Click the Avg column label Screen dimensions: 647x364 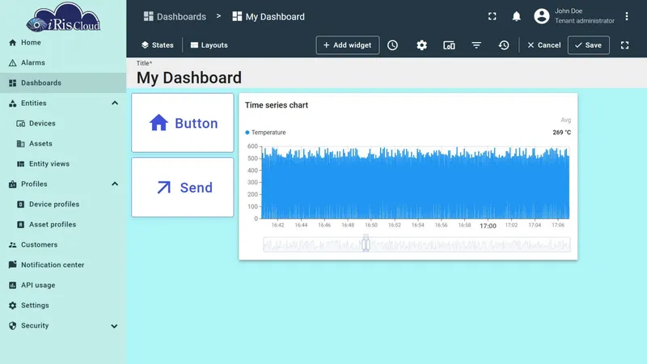[x=565, y=120]
